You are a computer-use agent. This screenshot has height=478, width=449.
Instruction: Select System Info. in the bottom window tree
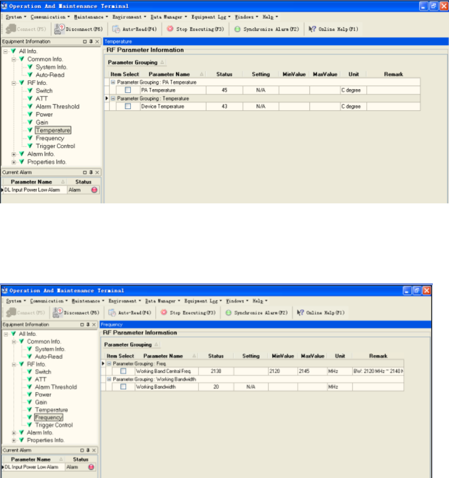point(50,349)
